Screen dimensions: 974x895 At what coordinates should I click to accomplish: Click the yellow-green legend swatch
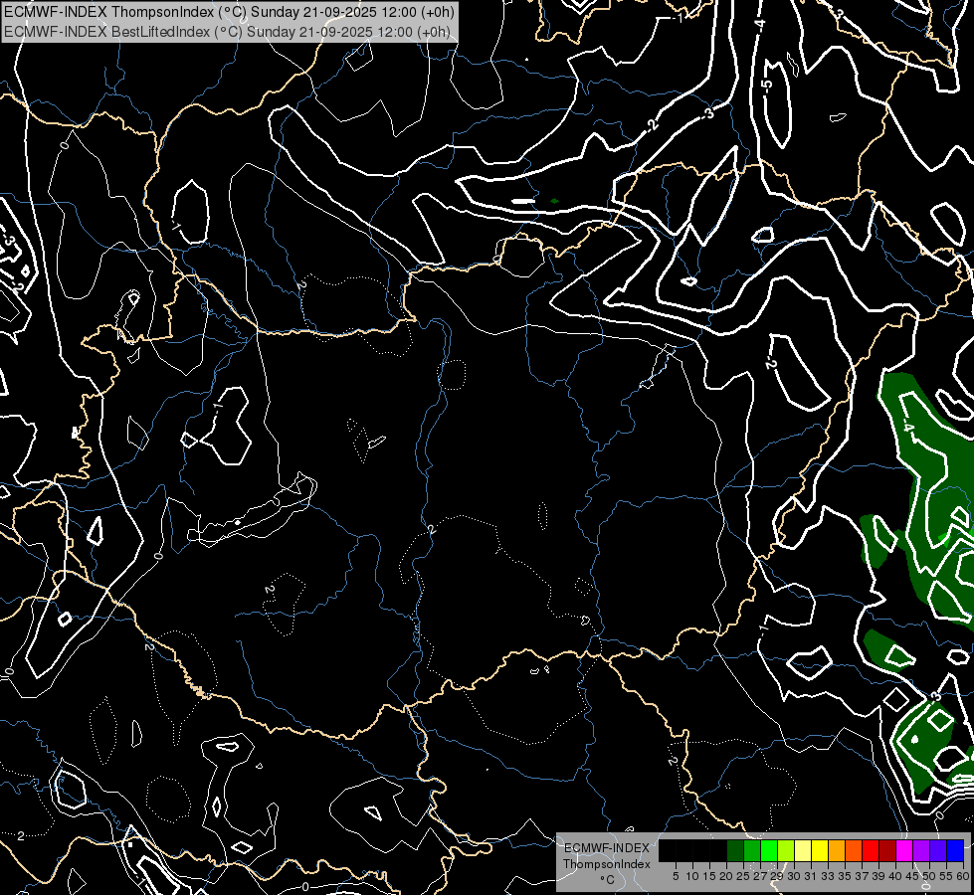tap(786, 850)
